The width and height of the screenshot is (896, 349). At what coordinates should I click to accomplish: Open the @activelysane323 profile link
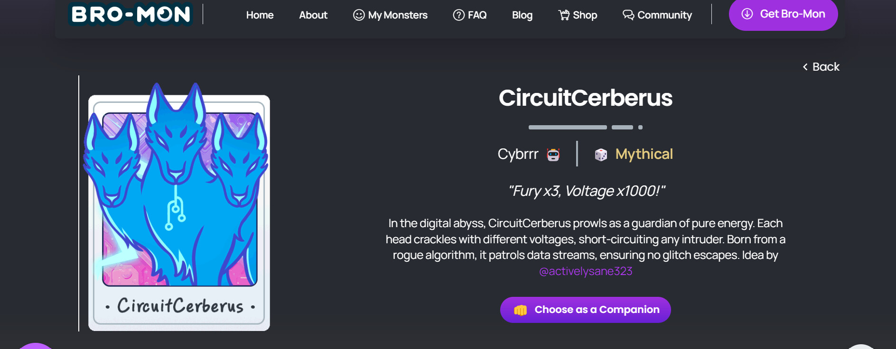(586, 271)
